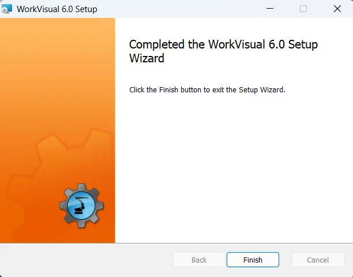
Task: Click the installer icon in title bar
Action: 7,9
